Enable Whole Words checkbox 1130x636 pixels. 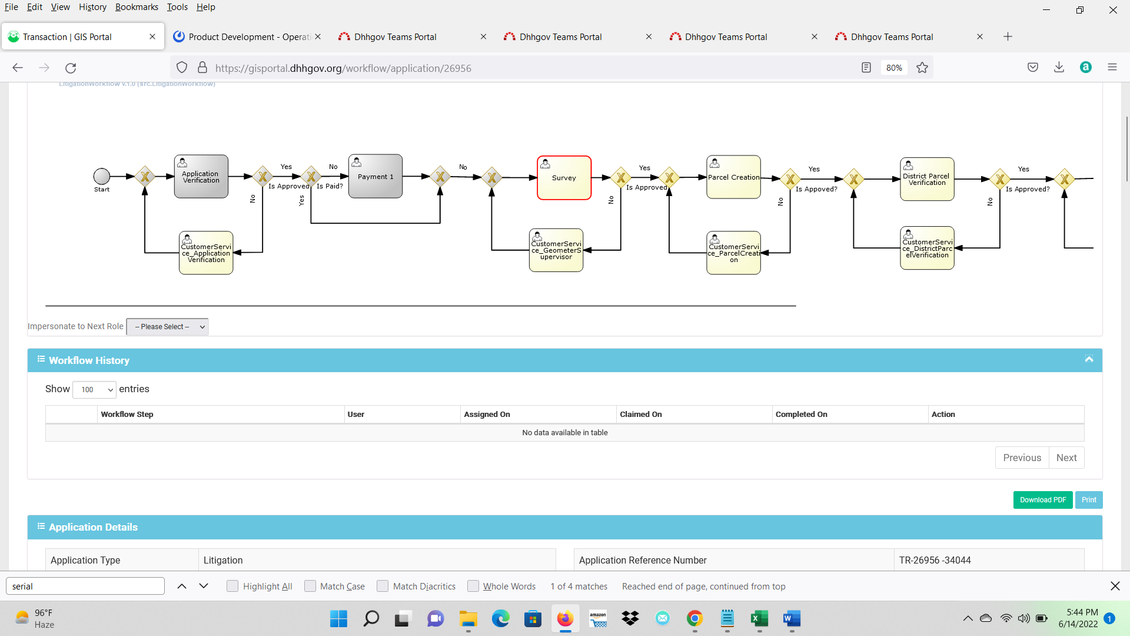[x=473, y=586]
